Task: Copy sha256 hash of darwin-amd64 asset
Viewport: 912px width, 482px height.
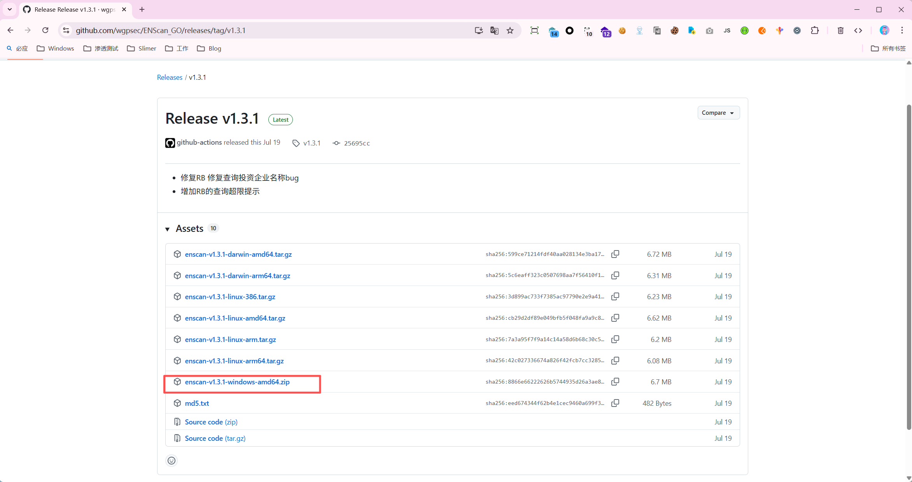Action: 615,254
